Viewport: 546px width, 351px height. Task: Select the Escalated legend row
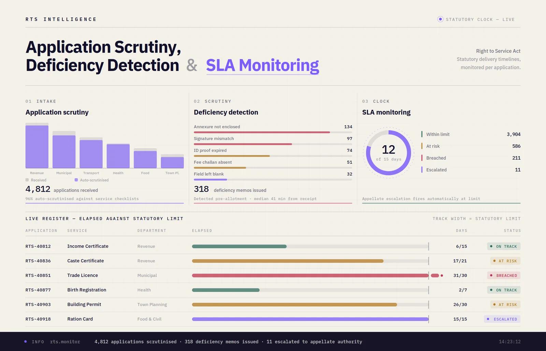point(471,170)
